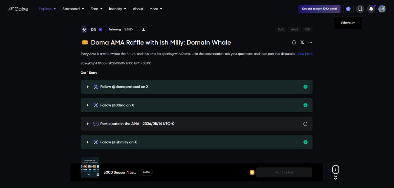Click green check on @D3inc task
The width and height of the screenshot is (394, 188).
(x=305, y=105)
